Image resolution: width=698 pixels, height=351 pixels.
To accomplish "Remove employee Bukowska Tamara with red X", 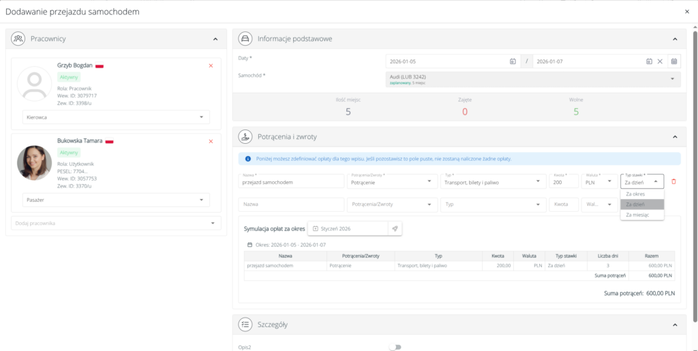I will [x=211, y=141].
